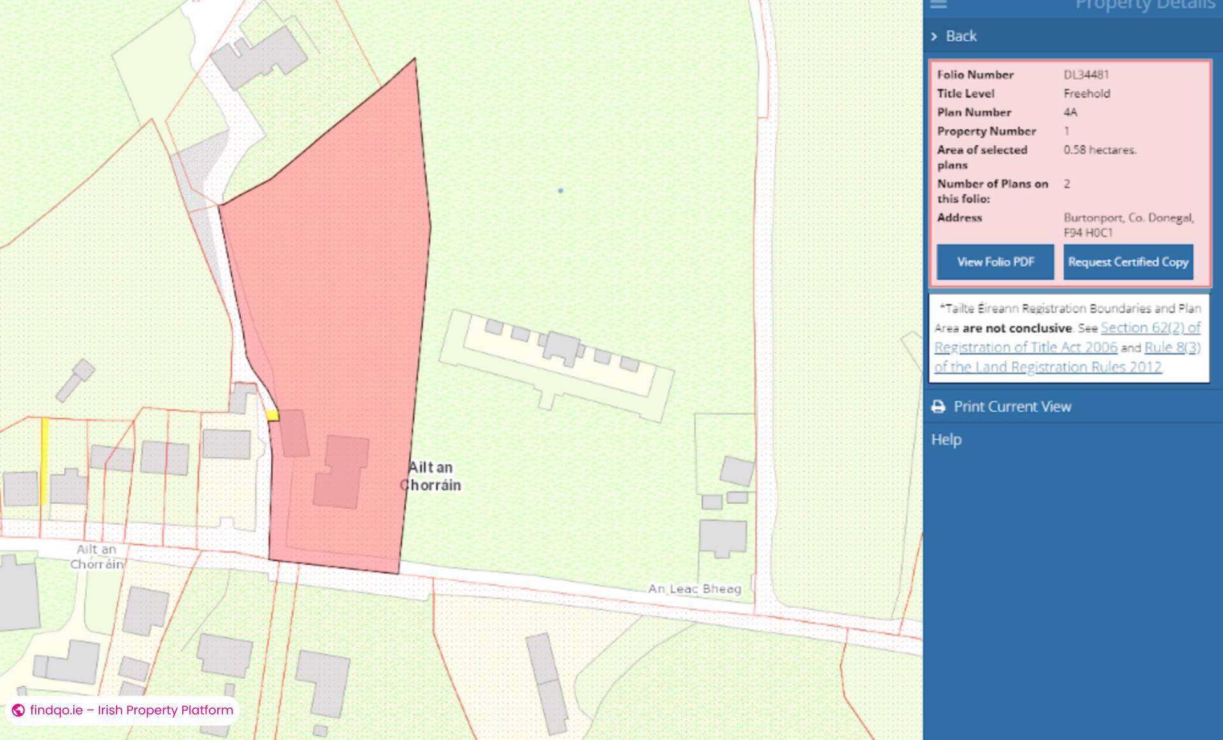Click the Back label in panel
Screen dimensions: 1223x740
click(961, 36)
